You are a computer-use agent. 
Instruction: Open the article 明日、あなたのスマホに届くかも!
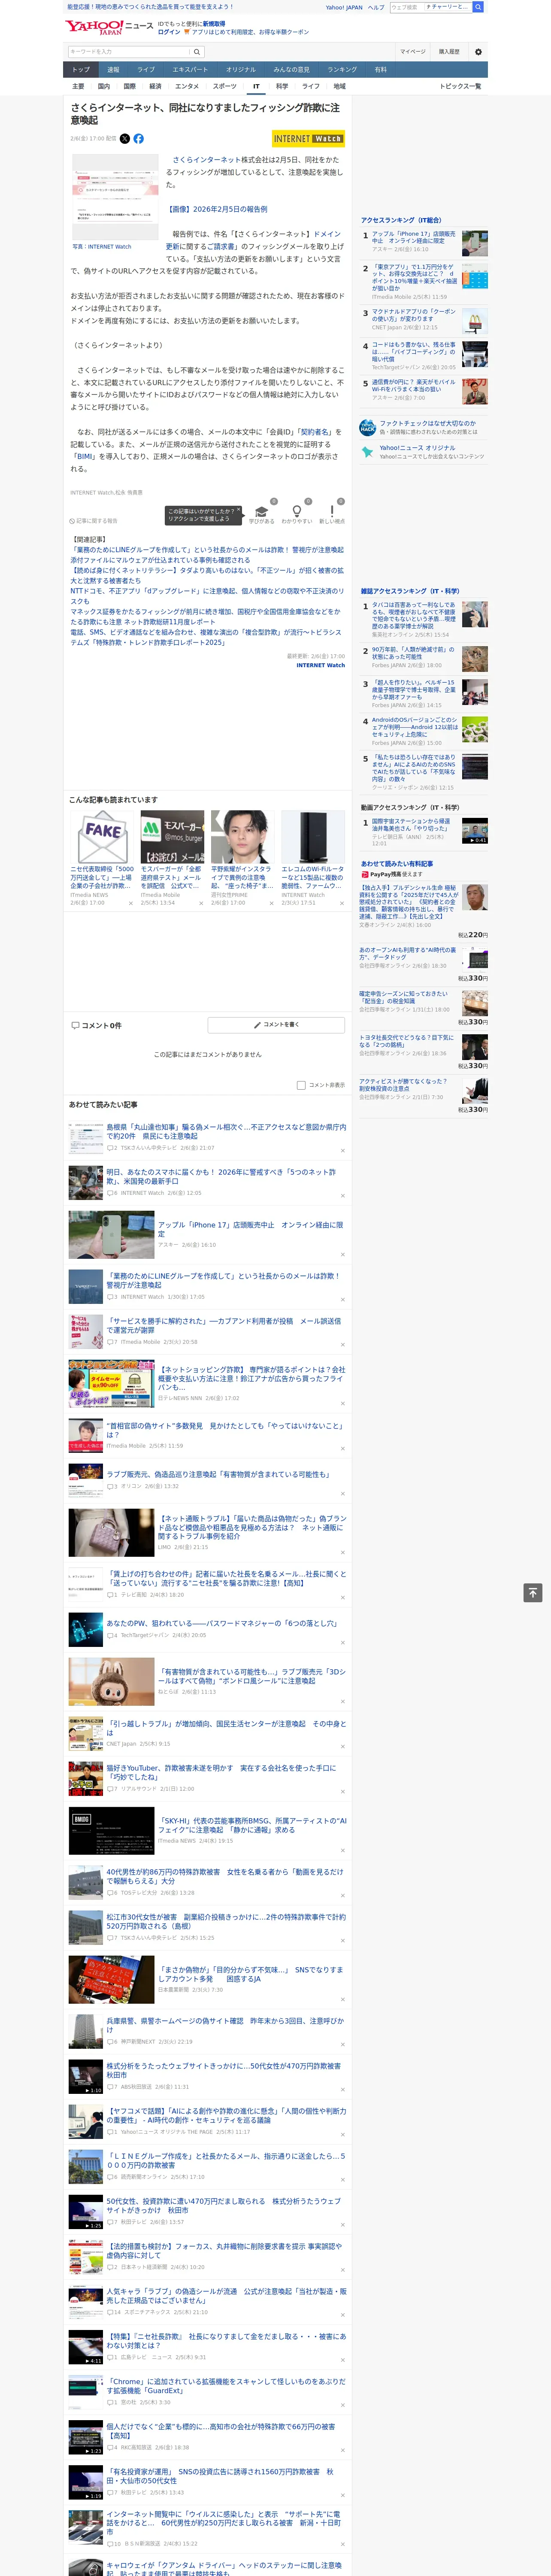[221, 1176]
